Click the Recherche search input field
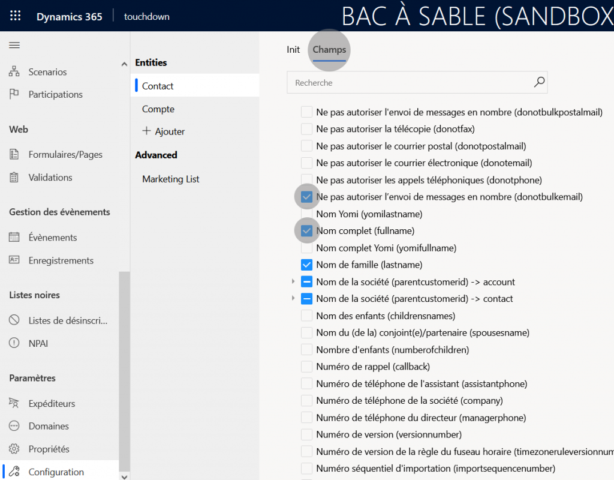The height and width of the screenshot is (480, 614). (408, 83)
